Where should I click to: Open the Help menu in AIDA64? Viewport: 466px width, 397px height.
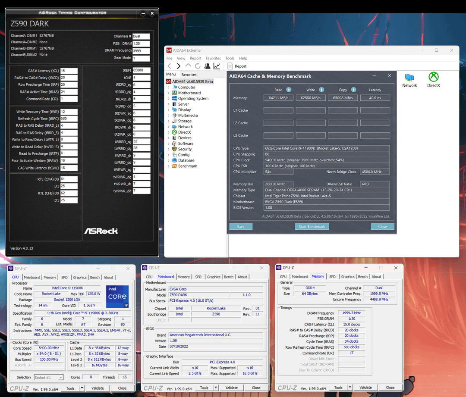(243, 59)
